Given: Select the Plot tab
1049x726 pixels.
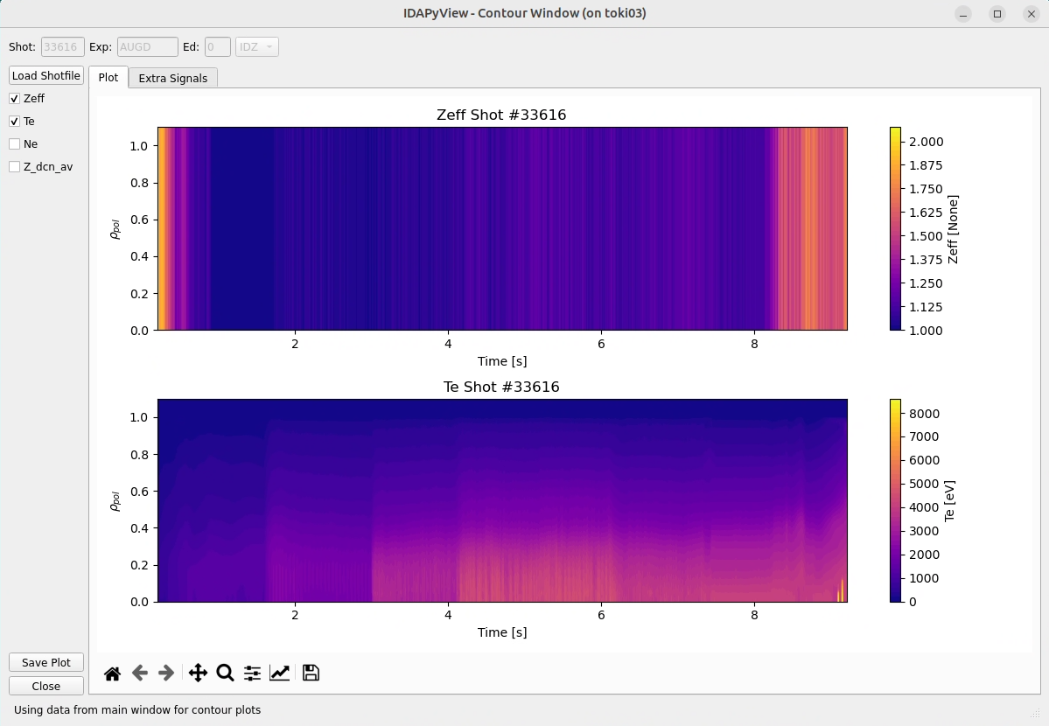Looking at the screenshot, I should coord(108,77).
